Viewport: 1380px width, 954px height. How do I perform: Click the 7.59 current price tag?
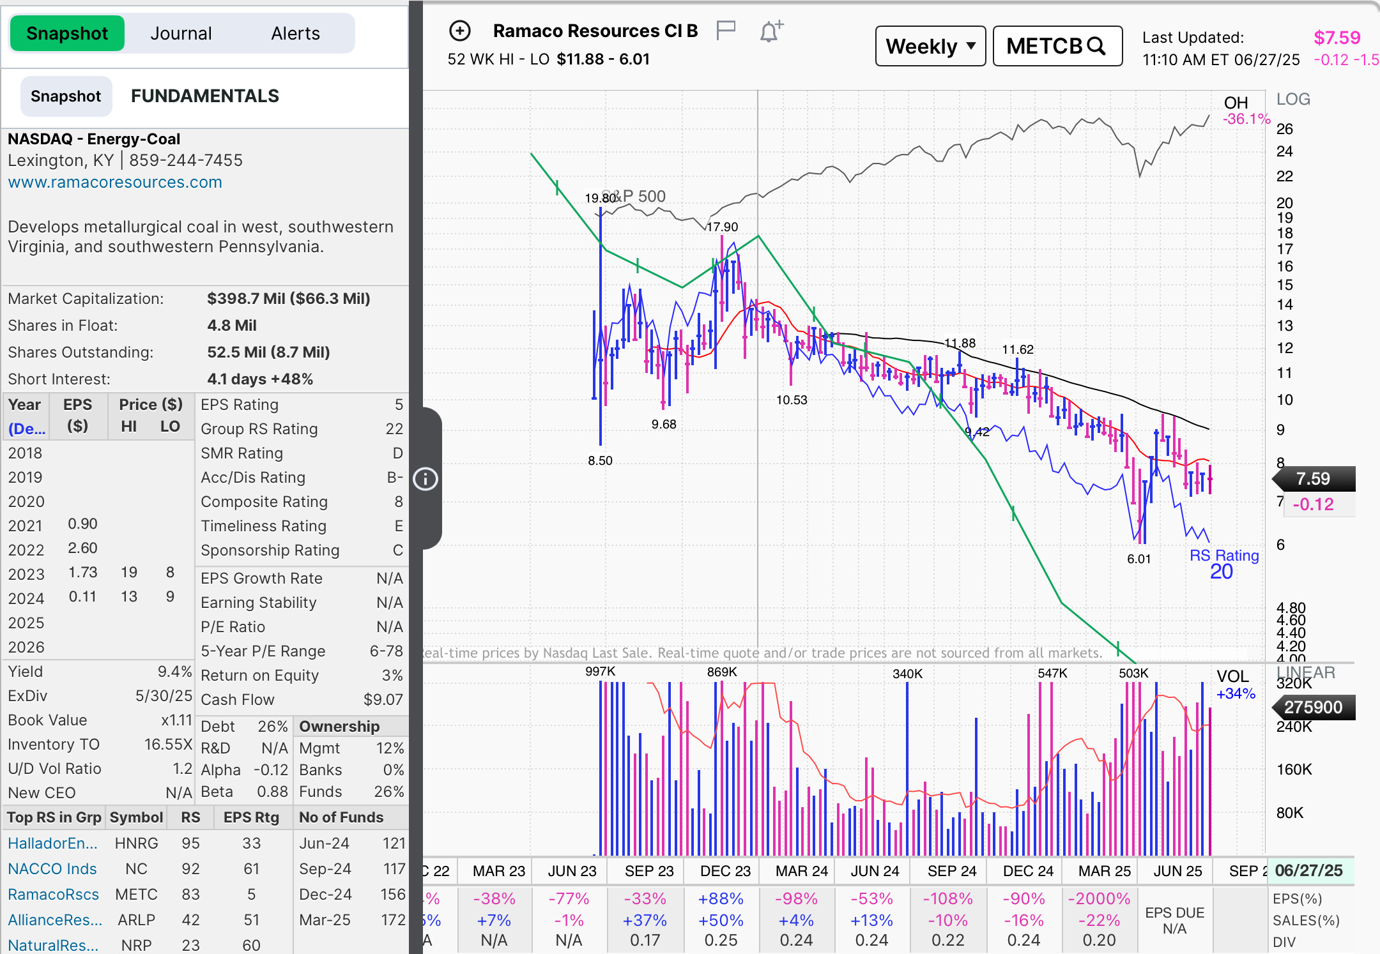pos(1314,479)
